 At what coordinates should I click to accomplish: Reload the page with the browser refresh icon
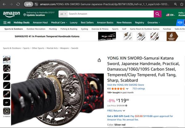coord(18,4)
